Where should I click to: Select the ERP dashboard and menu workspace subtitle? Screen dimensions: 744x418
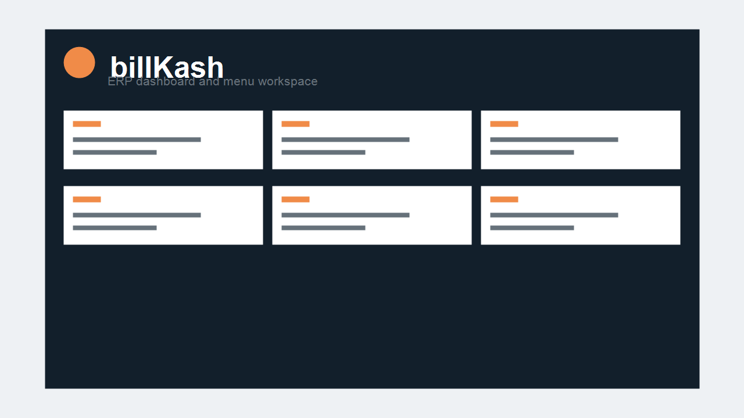click(x=213, y=81)
